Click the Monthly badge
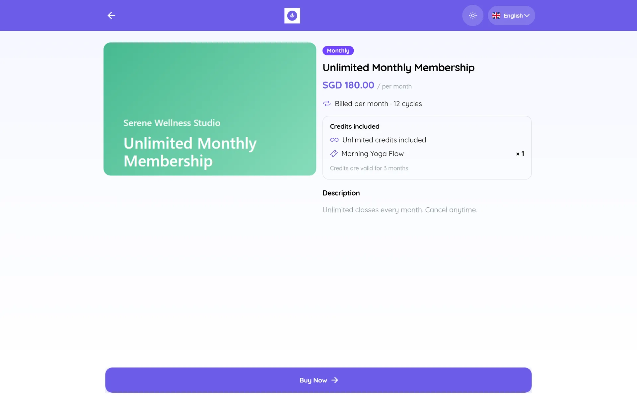The height and width of the screenshot is (398, 637). coord(338,51)
